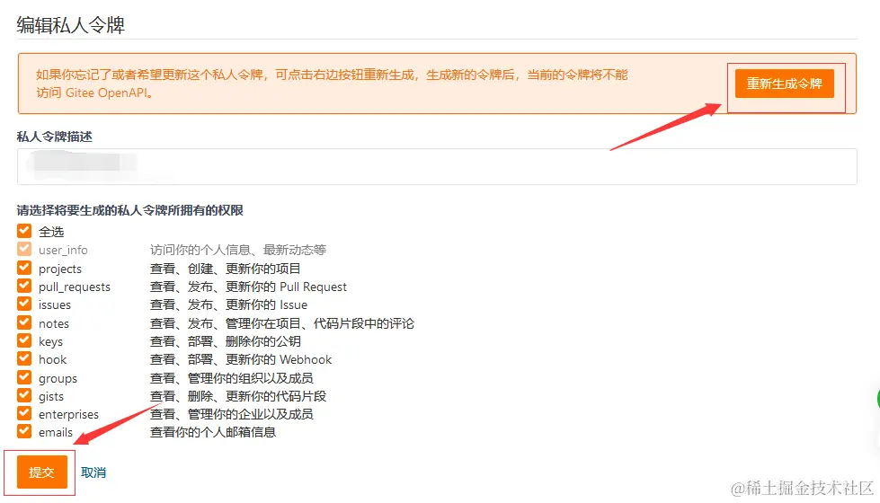The height and width of the screenshot is (503, 880).
Task: Click the keys label
Action: [x=50, y=342]
